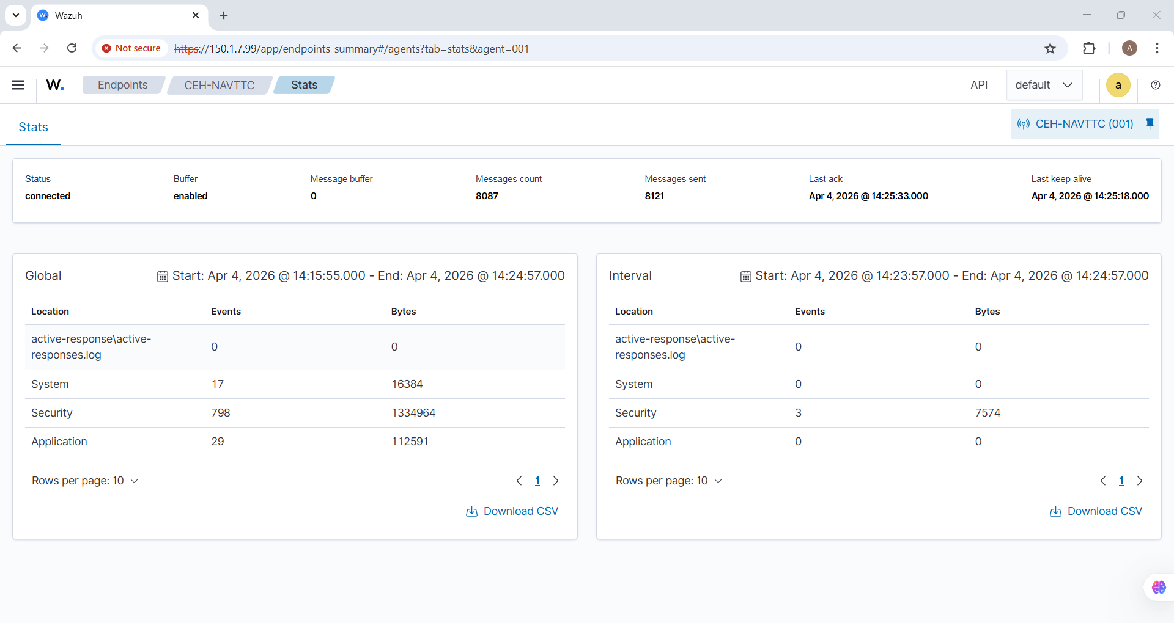The width and height of the screenshot is (1174, 623).
Task: Click the floating brain assistant icon
Action: (x=1158, y=587)
